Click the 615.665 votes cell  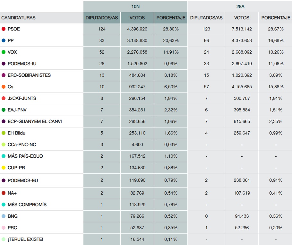point(242,121)
